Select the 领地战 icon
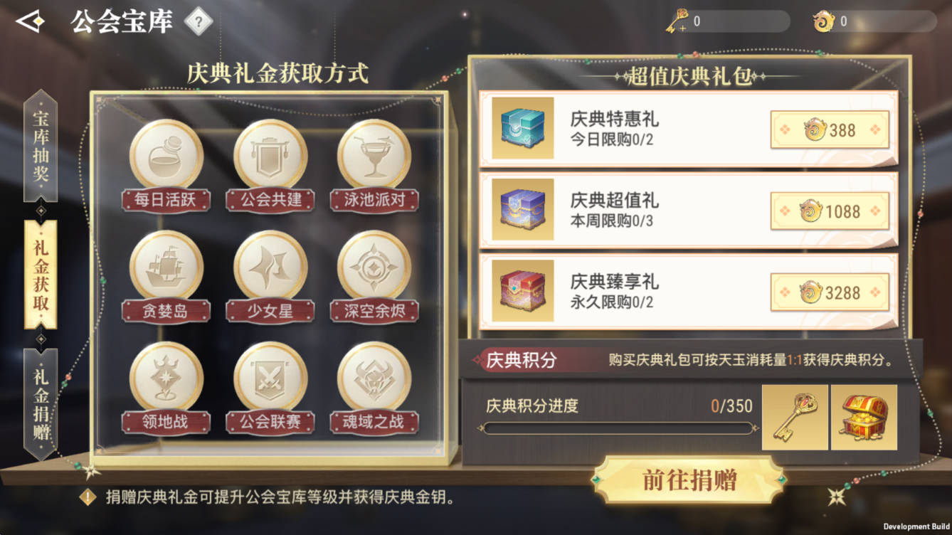This screenshot has height=535, width=952. [166, 378]
